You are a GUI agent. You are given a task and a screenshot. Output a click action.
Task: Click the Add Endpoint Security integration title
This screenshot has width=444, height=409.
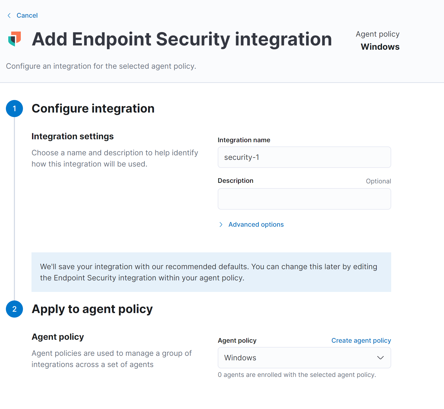pyautogui.click(x=182, y=39)
